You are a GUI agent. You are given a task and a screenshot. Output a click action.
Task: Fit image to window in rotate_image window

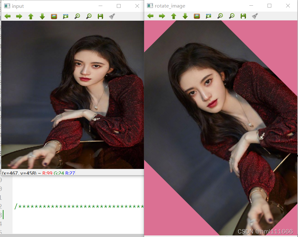pyautogui.click(x=209, y=16)
